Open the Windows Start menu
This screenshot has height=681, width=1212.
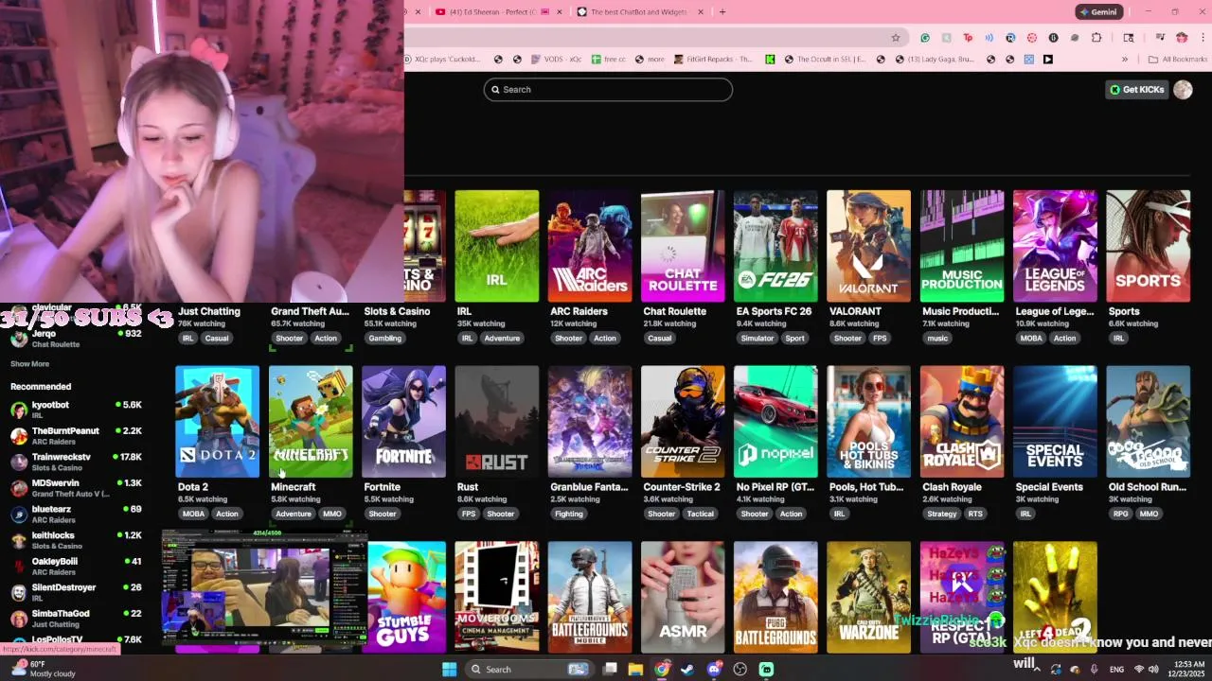pyautogui.click(x=449, y=669)
